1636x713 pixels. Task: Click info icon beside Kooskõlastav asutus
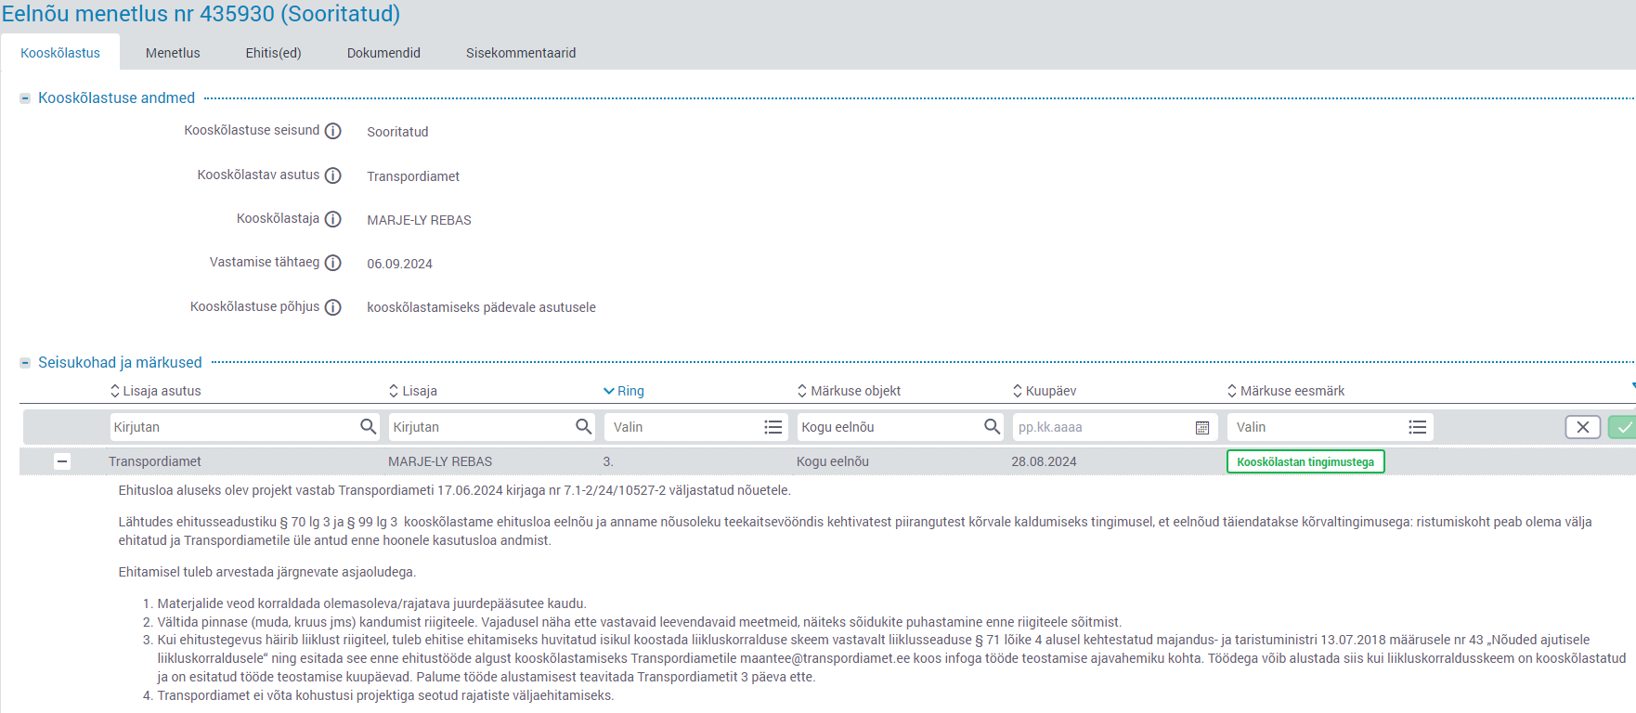pos(332,175)
